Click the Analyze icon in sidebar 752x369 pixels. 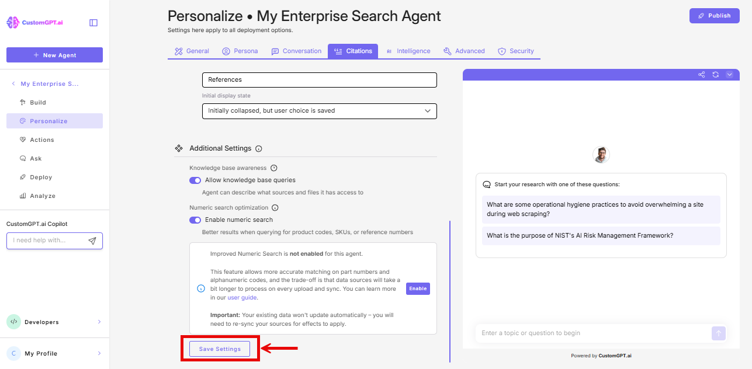click(x=22, y=196)
